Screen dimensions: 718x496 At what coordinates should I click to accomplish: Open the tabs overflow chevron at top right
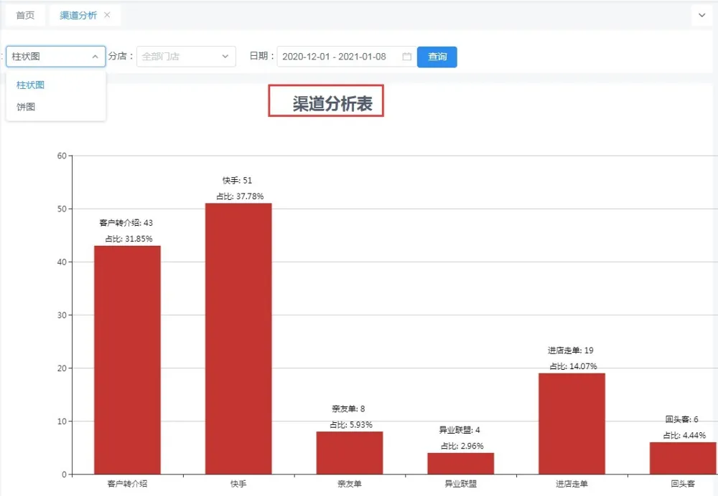701,15
